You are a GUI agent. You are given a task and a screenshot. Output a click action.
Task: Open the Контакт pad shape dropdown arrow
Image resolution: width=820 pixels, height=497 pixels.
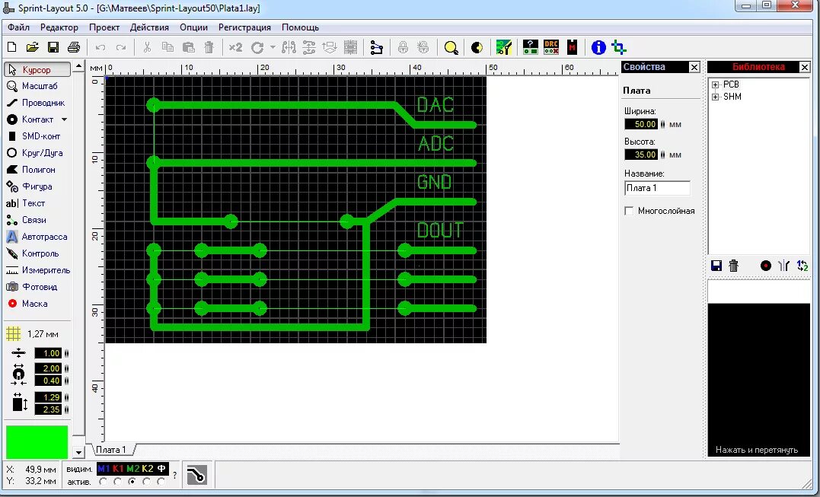tap(64, 119)
